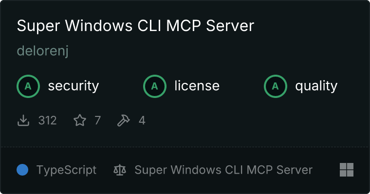
Task: Open the delorenj author link
Action: [43, 51]
